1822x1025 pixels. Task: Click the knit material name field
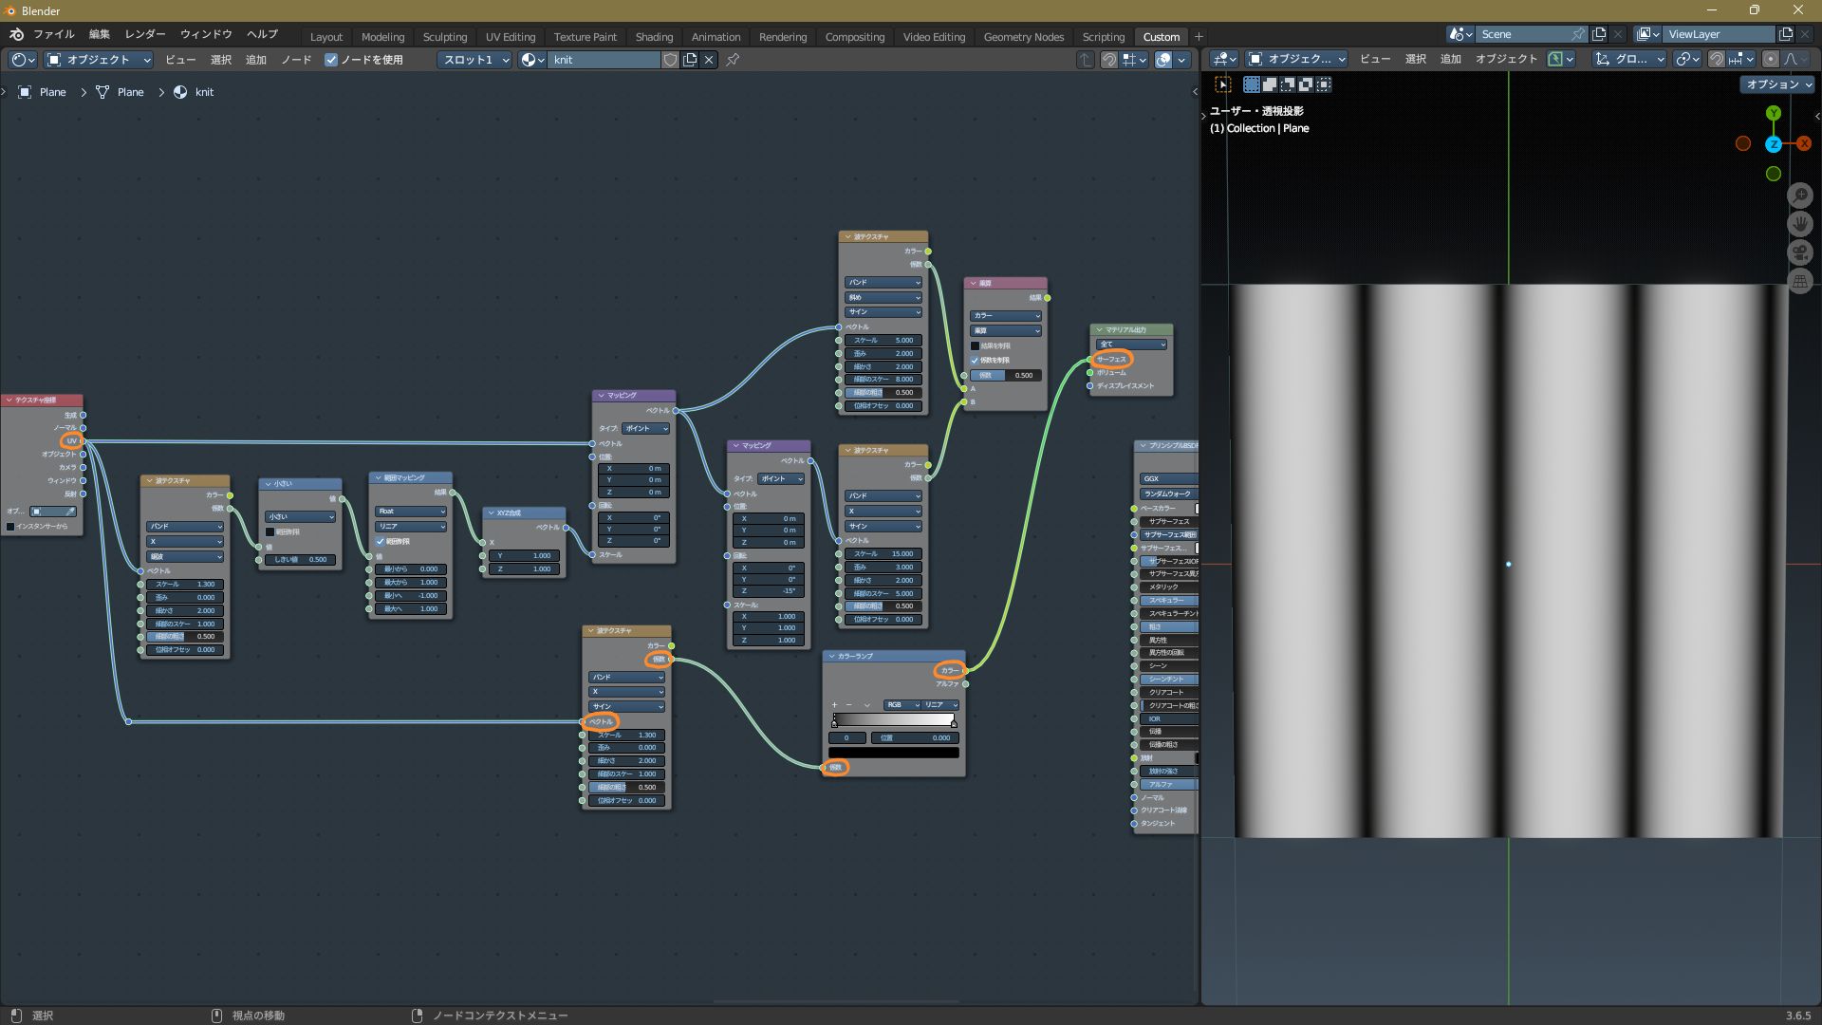(604, 60)
